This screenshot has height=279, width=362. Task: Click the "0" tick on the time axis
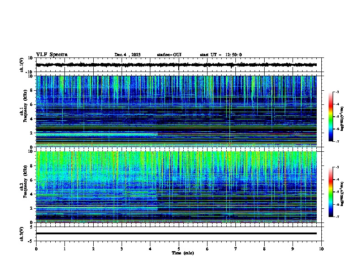click(x=36, y=249)
